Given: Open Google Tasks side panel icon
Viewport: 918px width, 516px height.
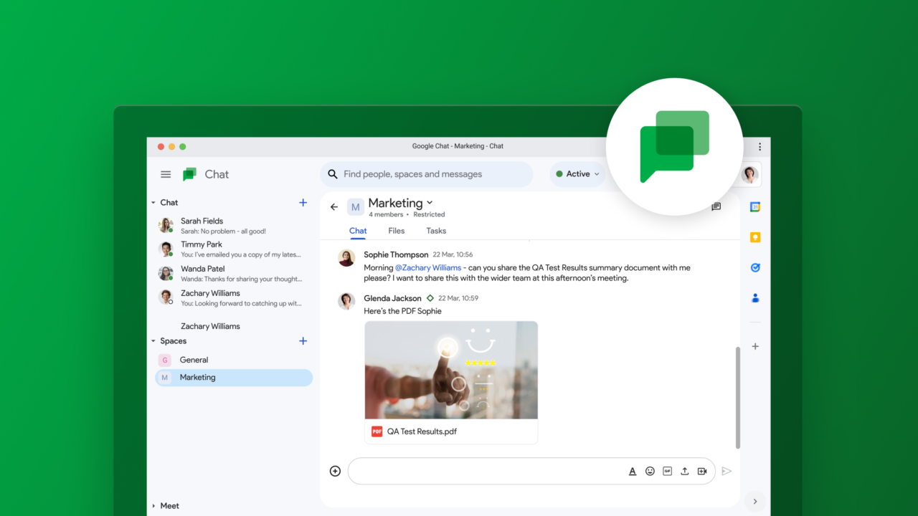Looking at the screenshot, I should pyautogui.click(x=755, y=267).
